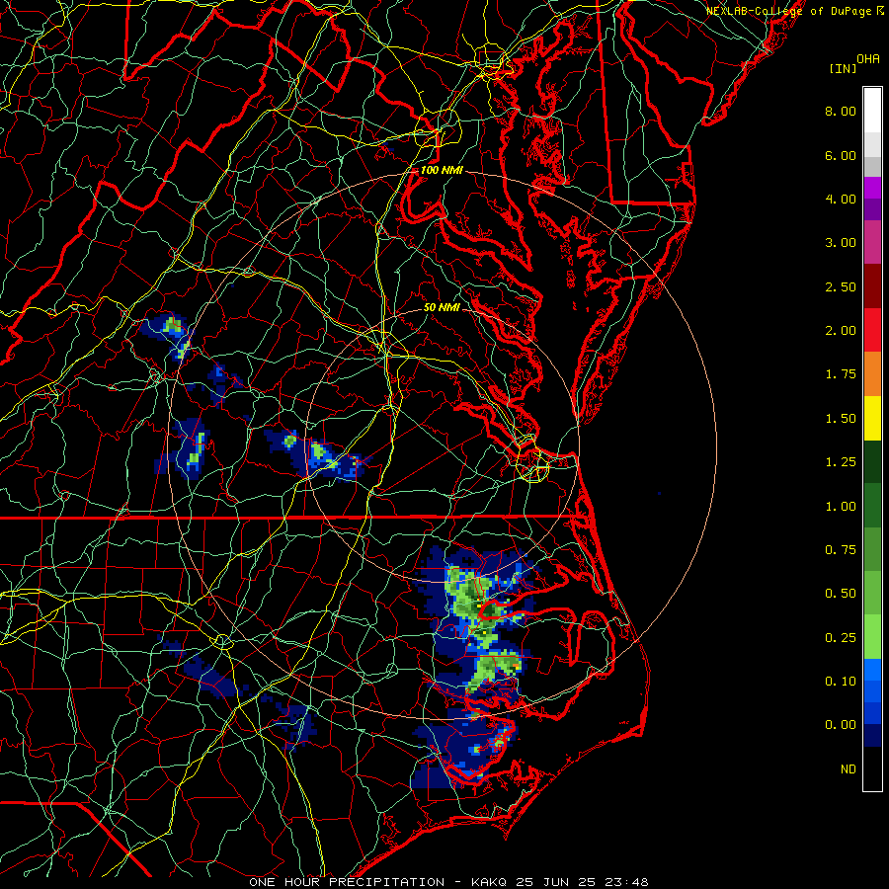Click the black ND legend color band
Image resolution: width=889 pixels, height=889 pixels.
pos(872,768)
